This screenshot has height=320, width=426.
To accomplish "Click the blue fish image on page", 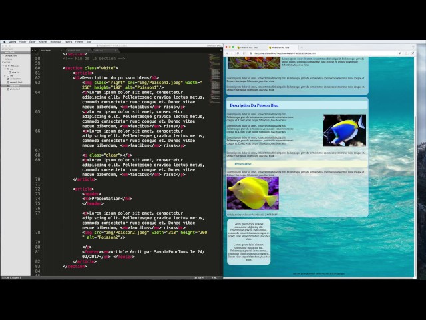I will pyautogui.click(x=345, y=131).
